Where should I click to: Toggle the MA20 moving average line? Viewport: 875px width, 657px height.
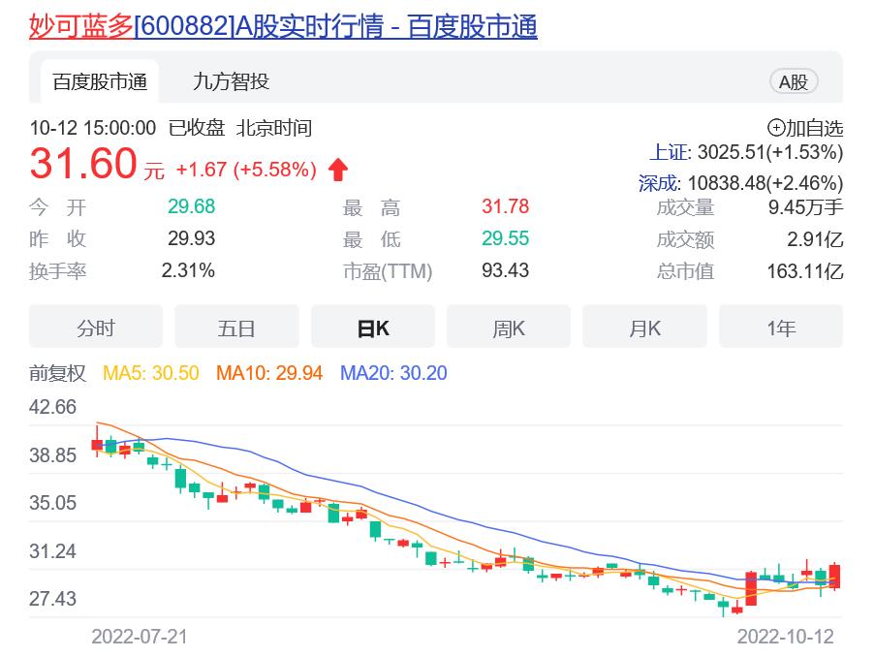point(393,373)
